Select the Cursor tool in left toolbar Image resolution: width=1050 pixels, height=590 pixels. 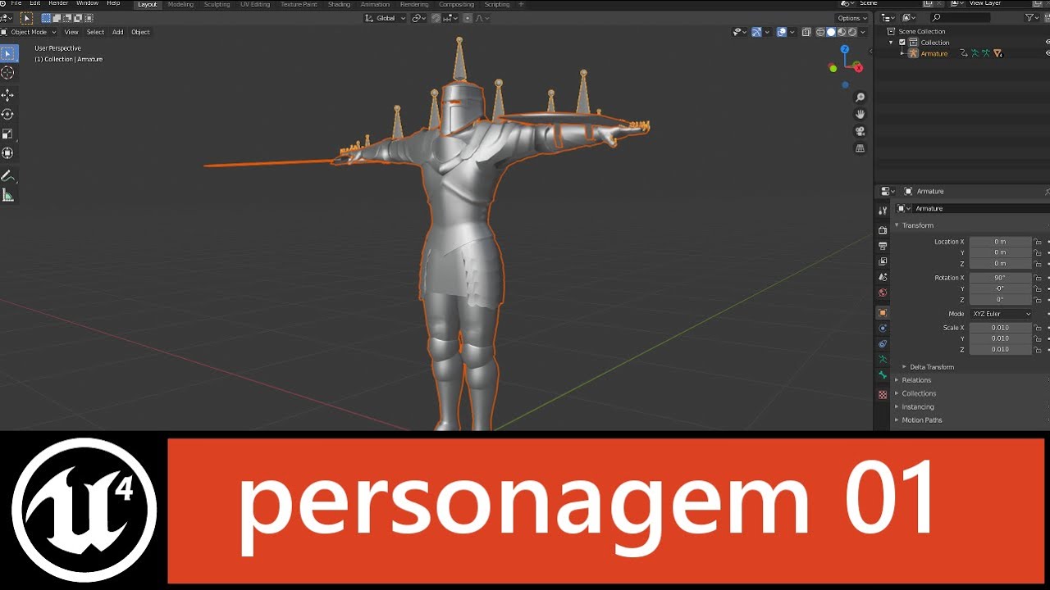click(x=7, y=73)
